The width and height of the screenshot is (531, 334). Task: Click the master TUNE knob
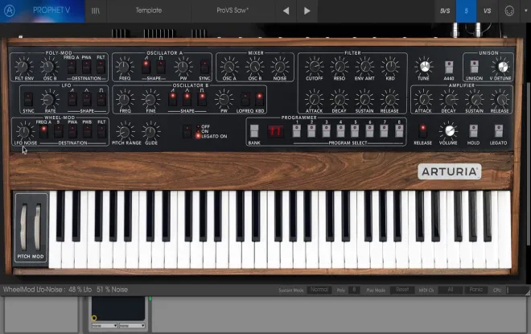(424, 67)
